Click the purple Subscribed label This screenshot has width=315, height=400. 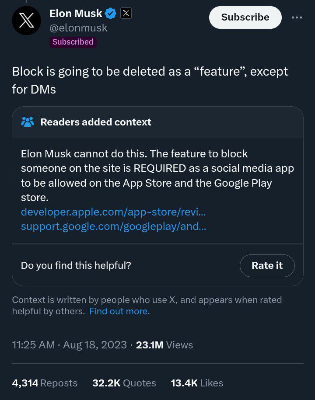(x=73, y=42)
